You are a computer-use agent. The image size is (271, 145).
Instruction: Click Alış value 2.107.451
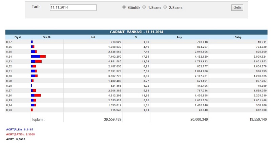coord(201,76)
